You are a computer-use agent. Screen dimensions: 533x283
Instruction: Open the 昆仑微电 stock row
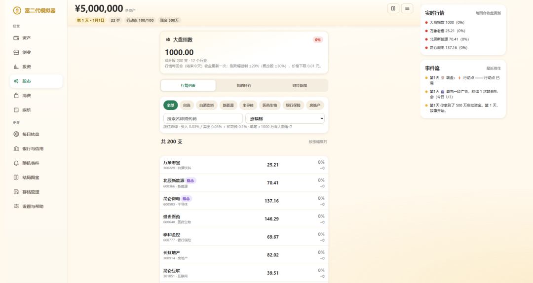tap(244, 201)
